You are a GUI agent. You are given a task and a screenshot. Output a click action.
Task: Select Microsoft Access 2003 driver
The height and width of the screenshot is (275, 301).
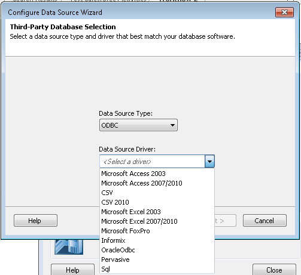[157, 174]
